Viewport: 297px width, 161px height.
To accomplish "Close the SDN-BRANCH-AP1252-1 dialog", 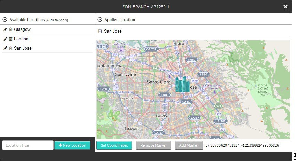I will pos(285,7).
